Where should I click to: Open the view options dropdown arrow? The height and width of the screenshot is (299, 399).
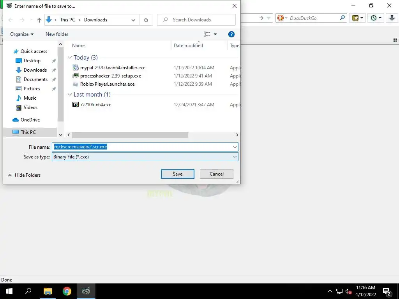[x=215, y=34]
